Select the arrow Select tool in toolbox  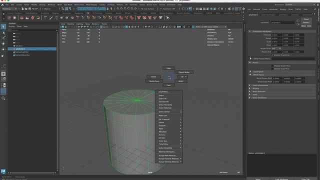tap(3, 26)
